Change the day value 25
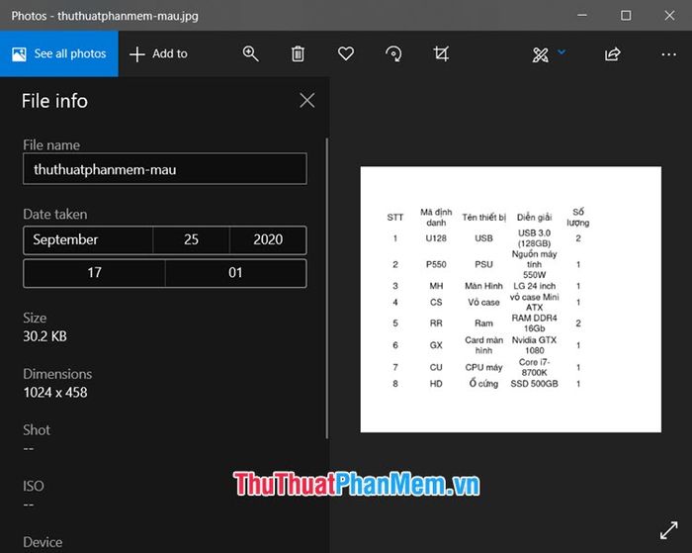The width and height of the screenshot is (692, 553). [191, 239]
